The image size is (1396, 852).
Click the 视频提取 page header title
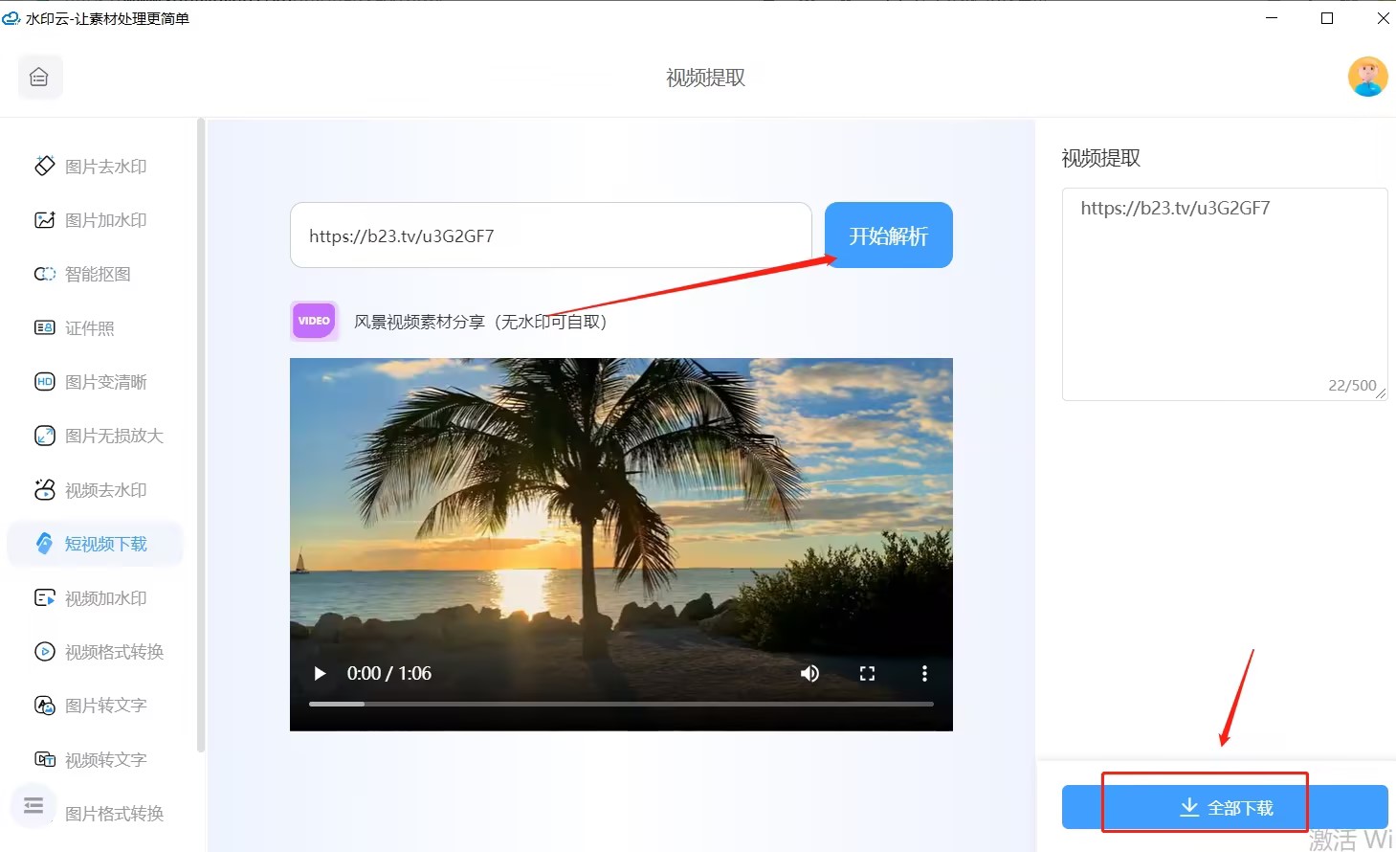706,78
